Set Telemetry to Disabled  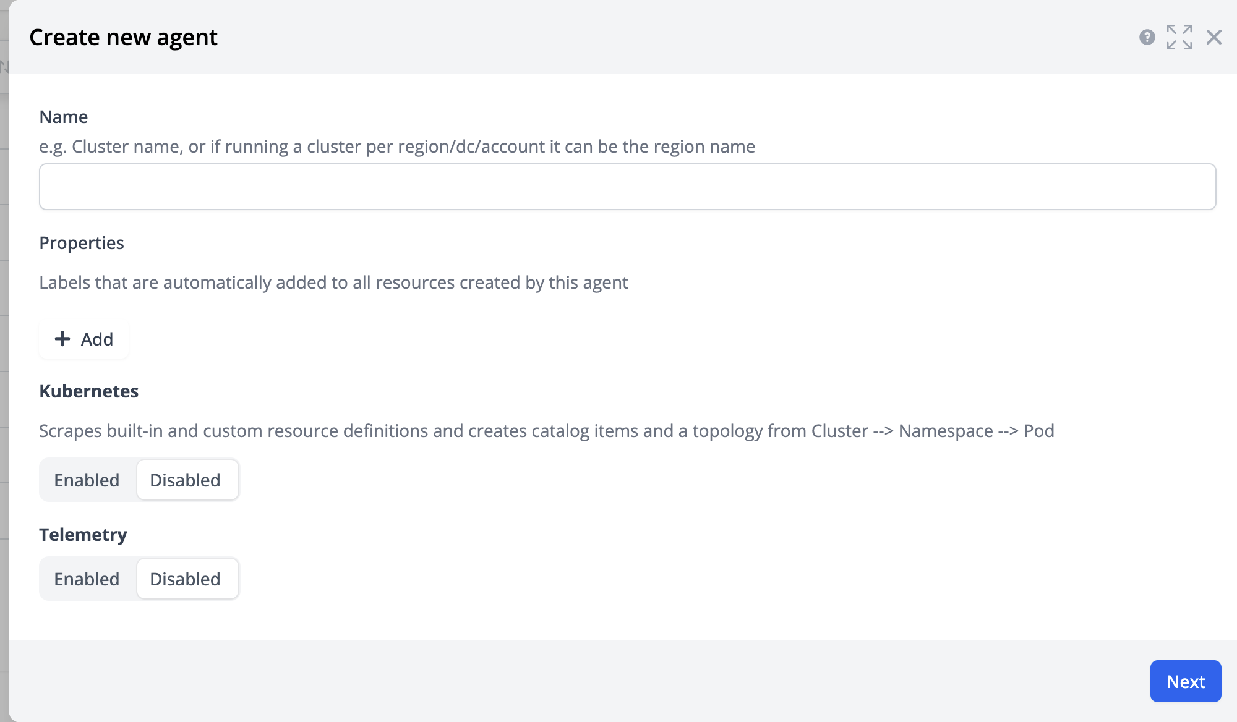tap(186, 579)
